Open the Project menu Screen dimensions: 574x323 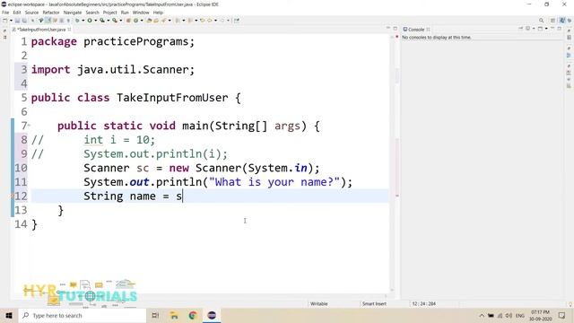(109, 13)
